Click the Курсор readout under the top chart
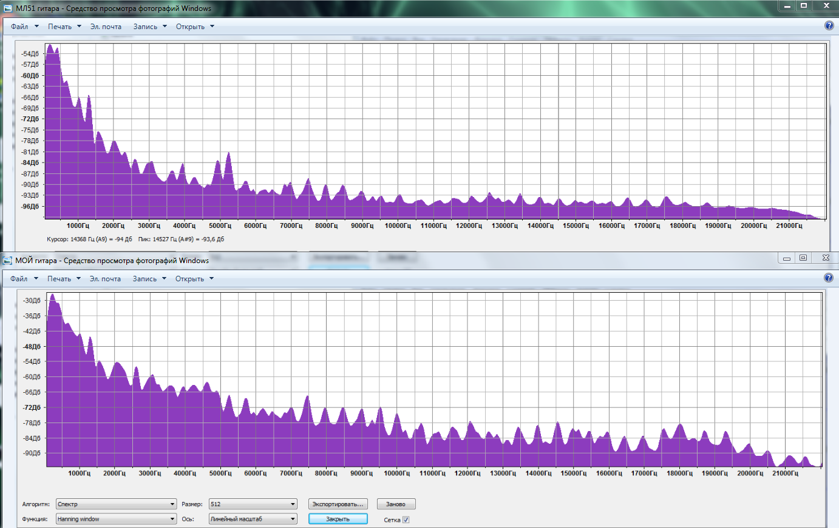 (x=89, y=239)
